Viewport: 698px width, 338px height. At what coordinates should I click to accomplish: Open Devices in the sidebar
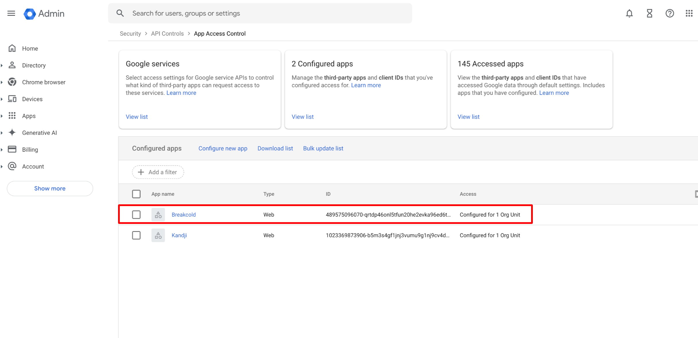pyautogui.click(x=32, y=99)
